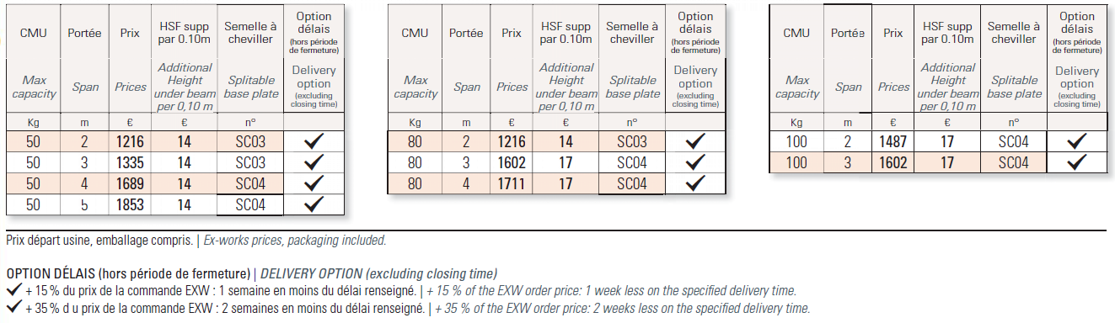
Task: Select the 1602 price in the 100 kg table
Action: coord(893,162)
